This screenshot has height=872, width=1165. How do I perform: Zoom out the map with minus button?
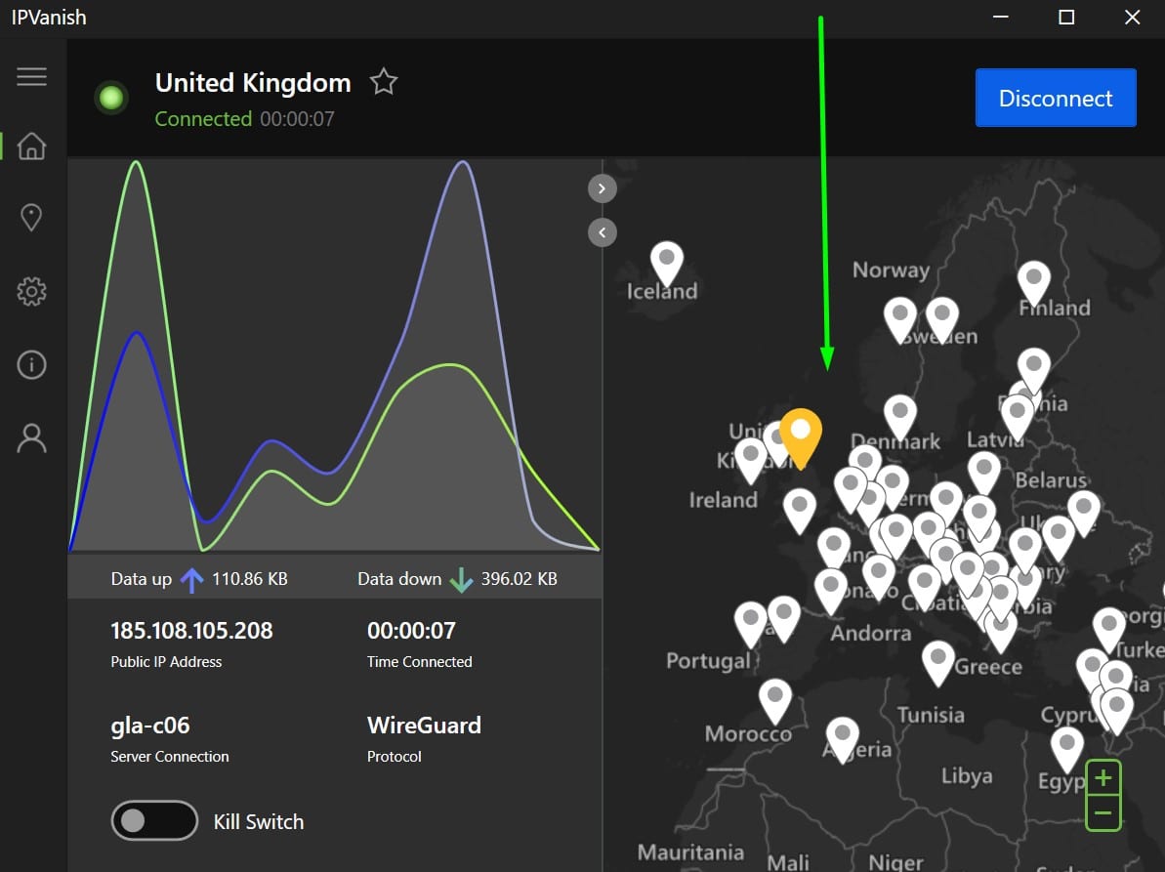point(1103,812)
